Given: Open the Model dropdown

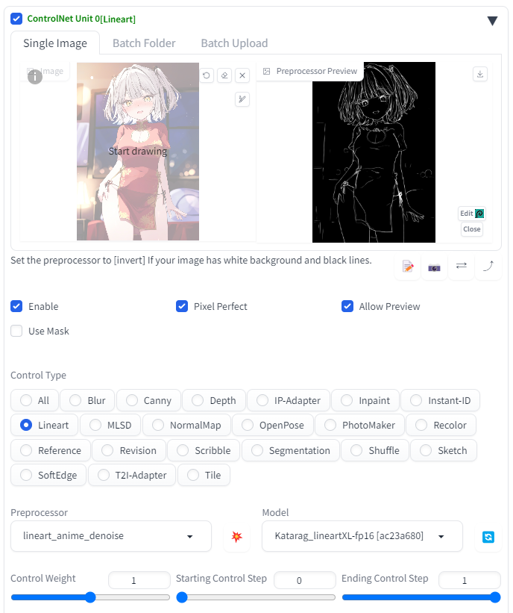Looking at the screenshot, I should (x=362, y=536).
